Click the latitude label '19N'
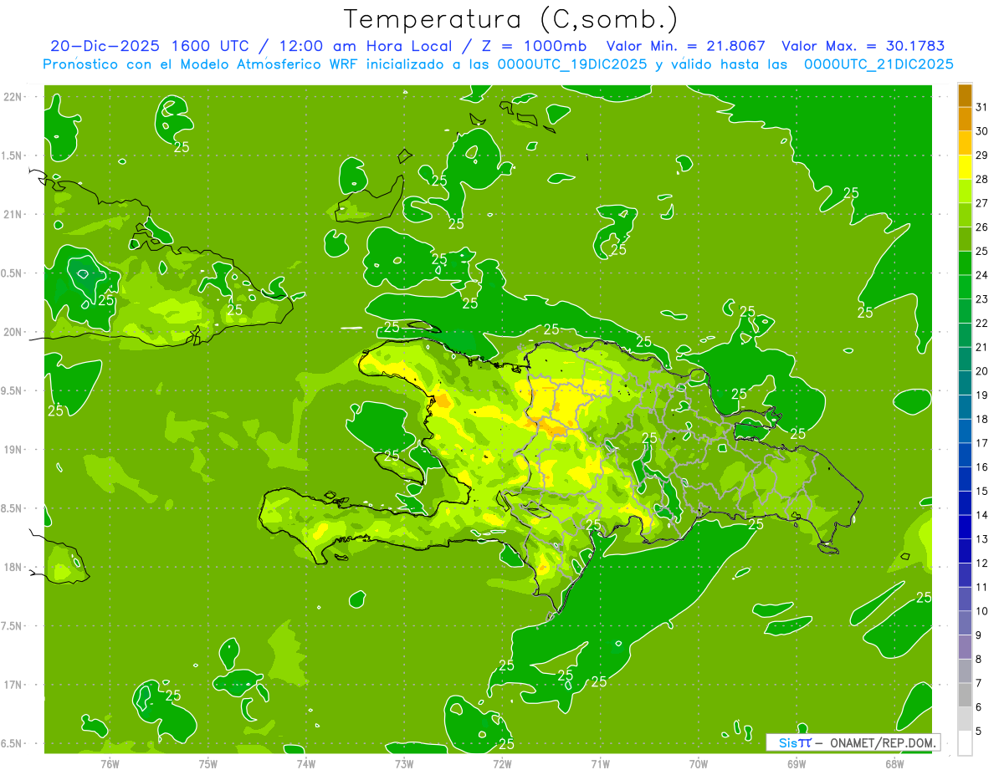The image size is (1004, 775). (13, 450)
